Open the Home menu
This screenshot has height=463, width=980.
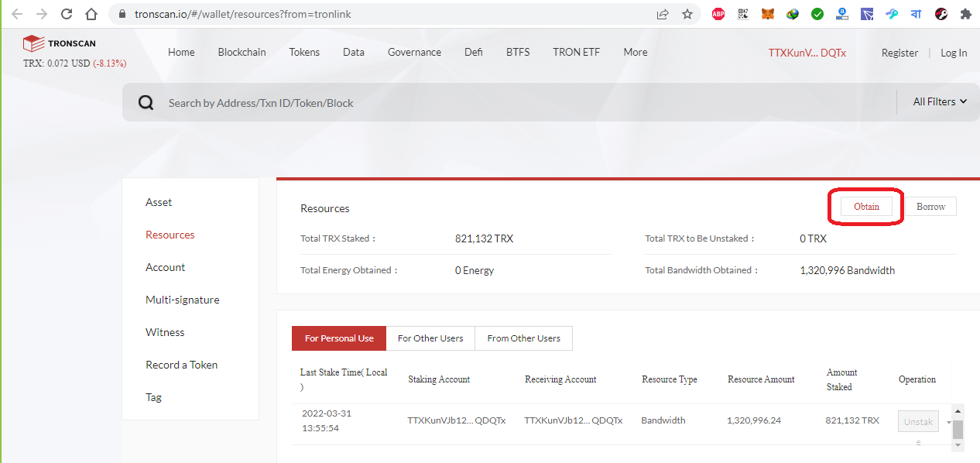181,52
